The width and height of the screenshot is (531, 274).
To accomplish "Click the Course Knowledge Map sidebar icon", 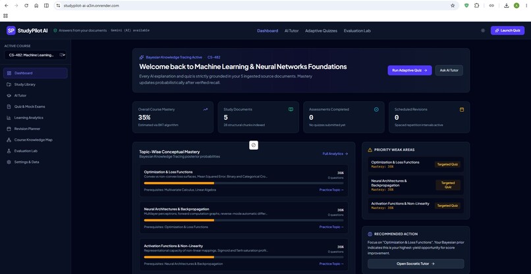I will (x=9, y=140).
